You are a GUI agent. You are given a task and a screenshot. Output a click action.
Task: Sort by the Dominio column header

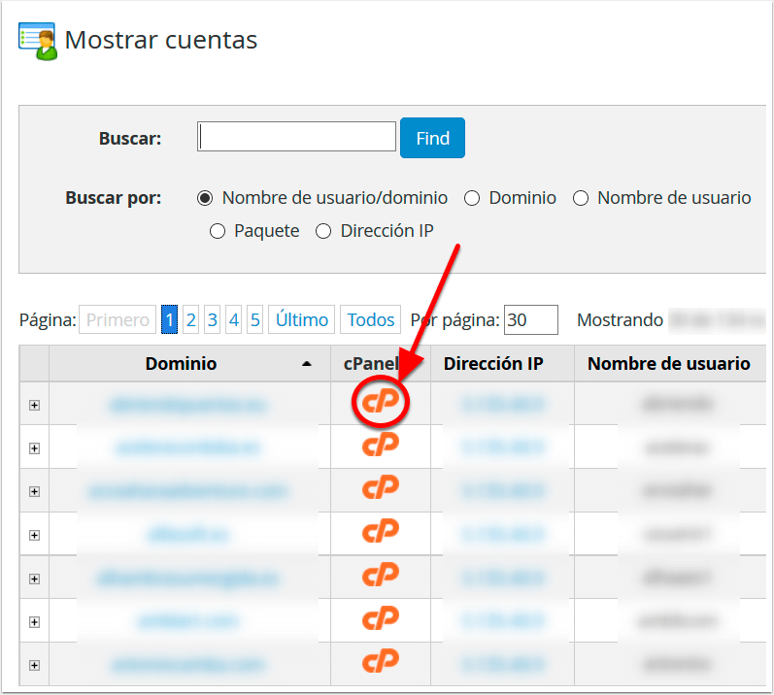182,364
